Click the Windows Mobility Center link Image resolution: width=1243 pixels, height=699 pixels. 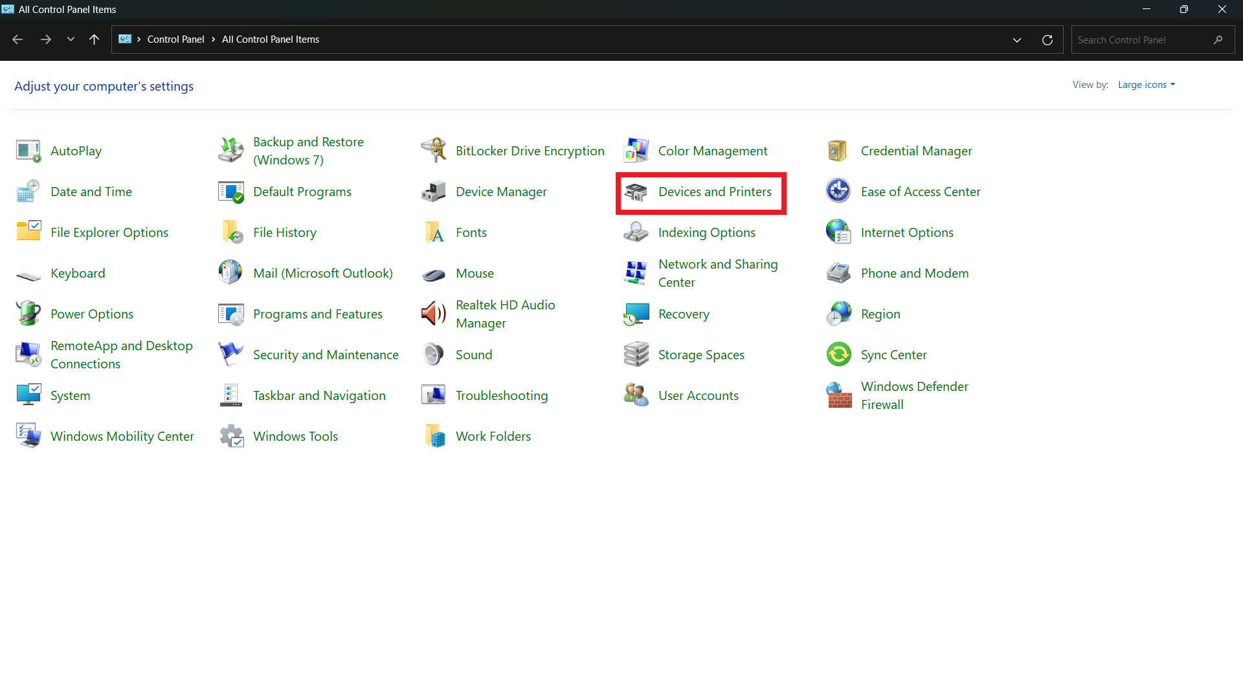[x=122, y=436]
